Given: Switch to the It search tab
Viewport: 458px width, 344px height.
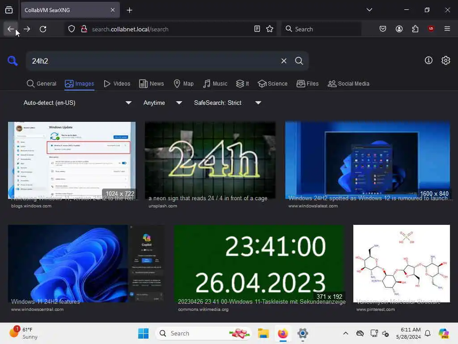Looking at the screenshot, I should click(242, 84).
